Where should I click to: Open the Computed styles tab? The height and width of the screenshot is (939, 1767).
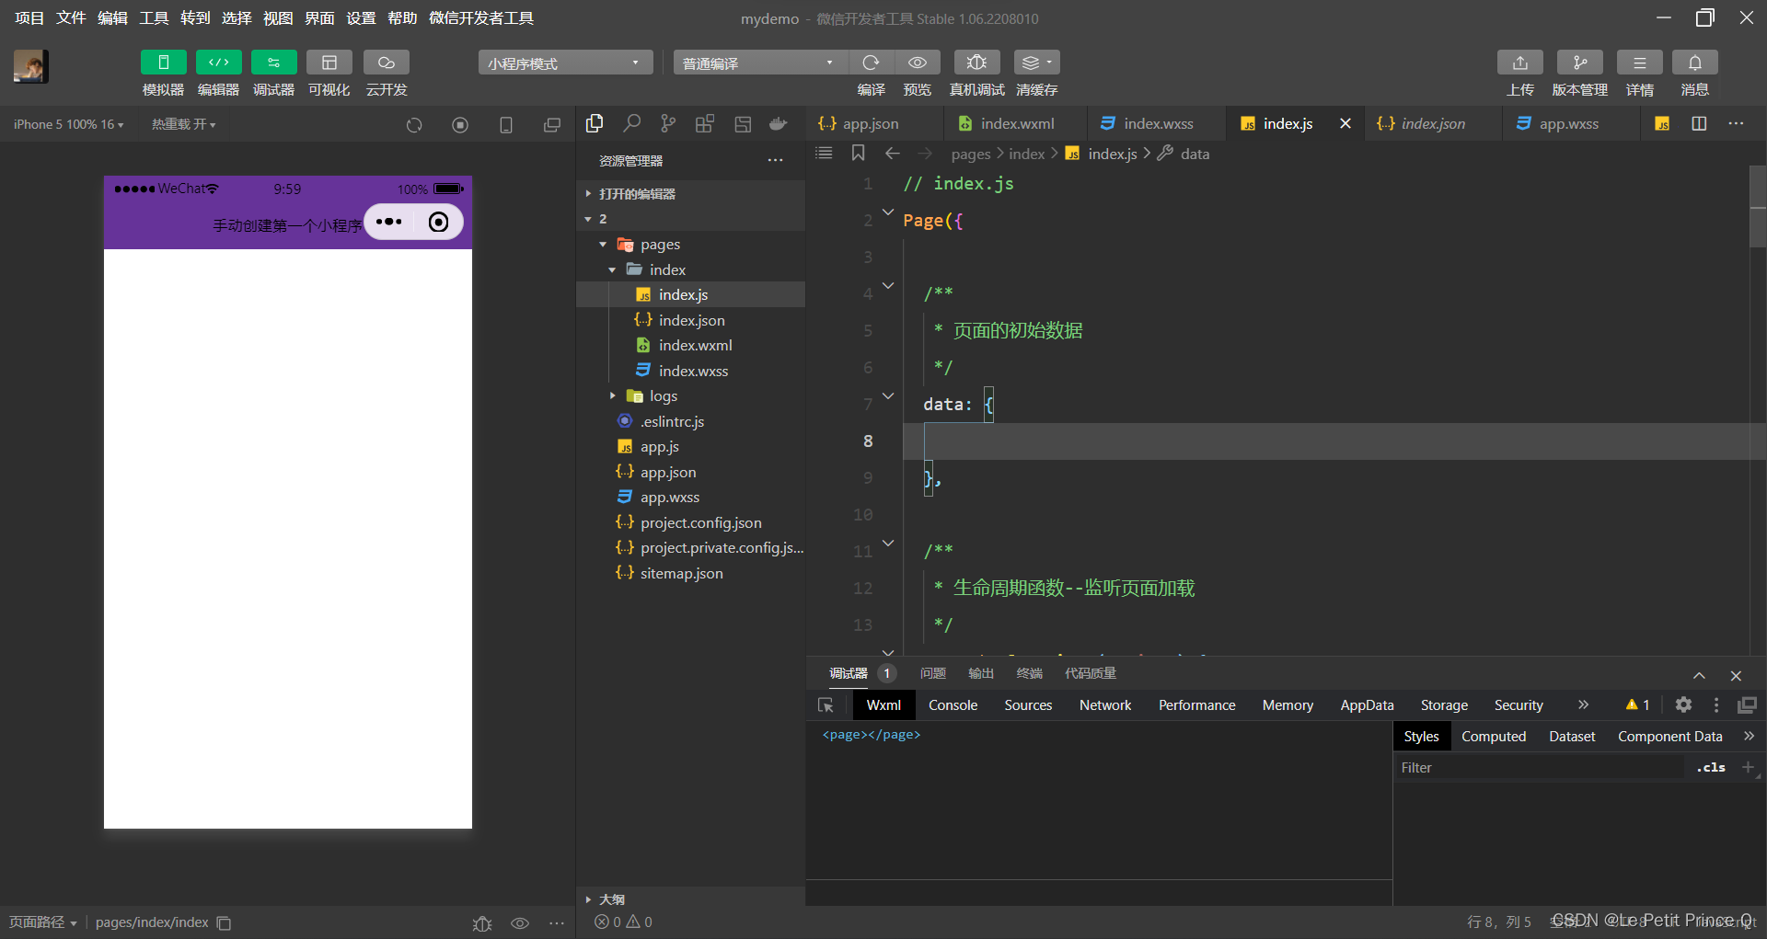[x=1494, y=737]
